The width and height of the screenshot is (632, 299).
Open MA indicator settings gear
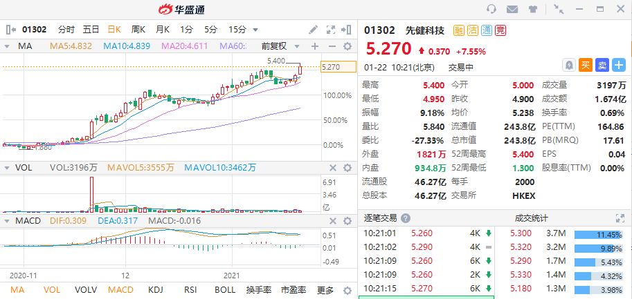tap(347, 47)
